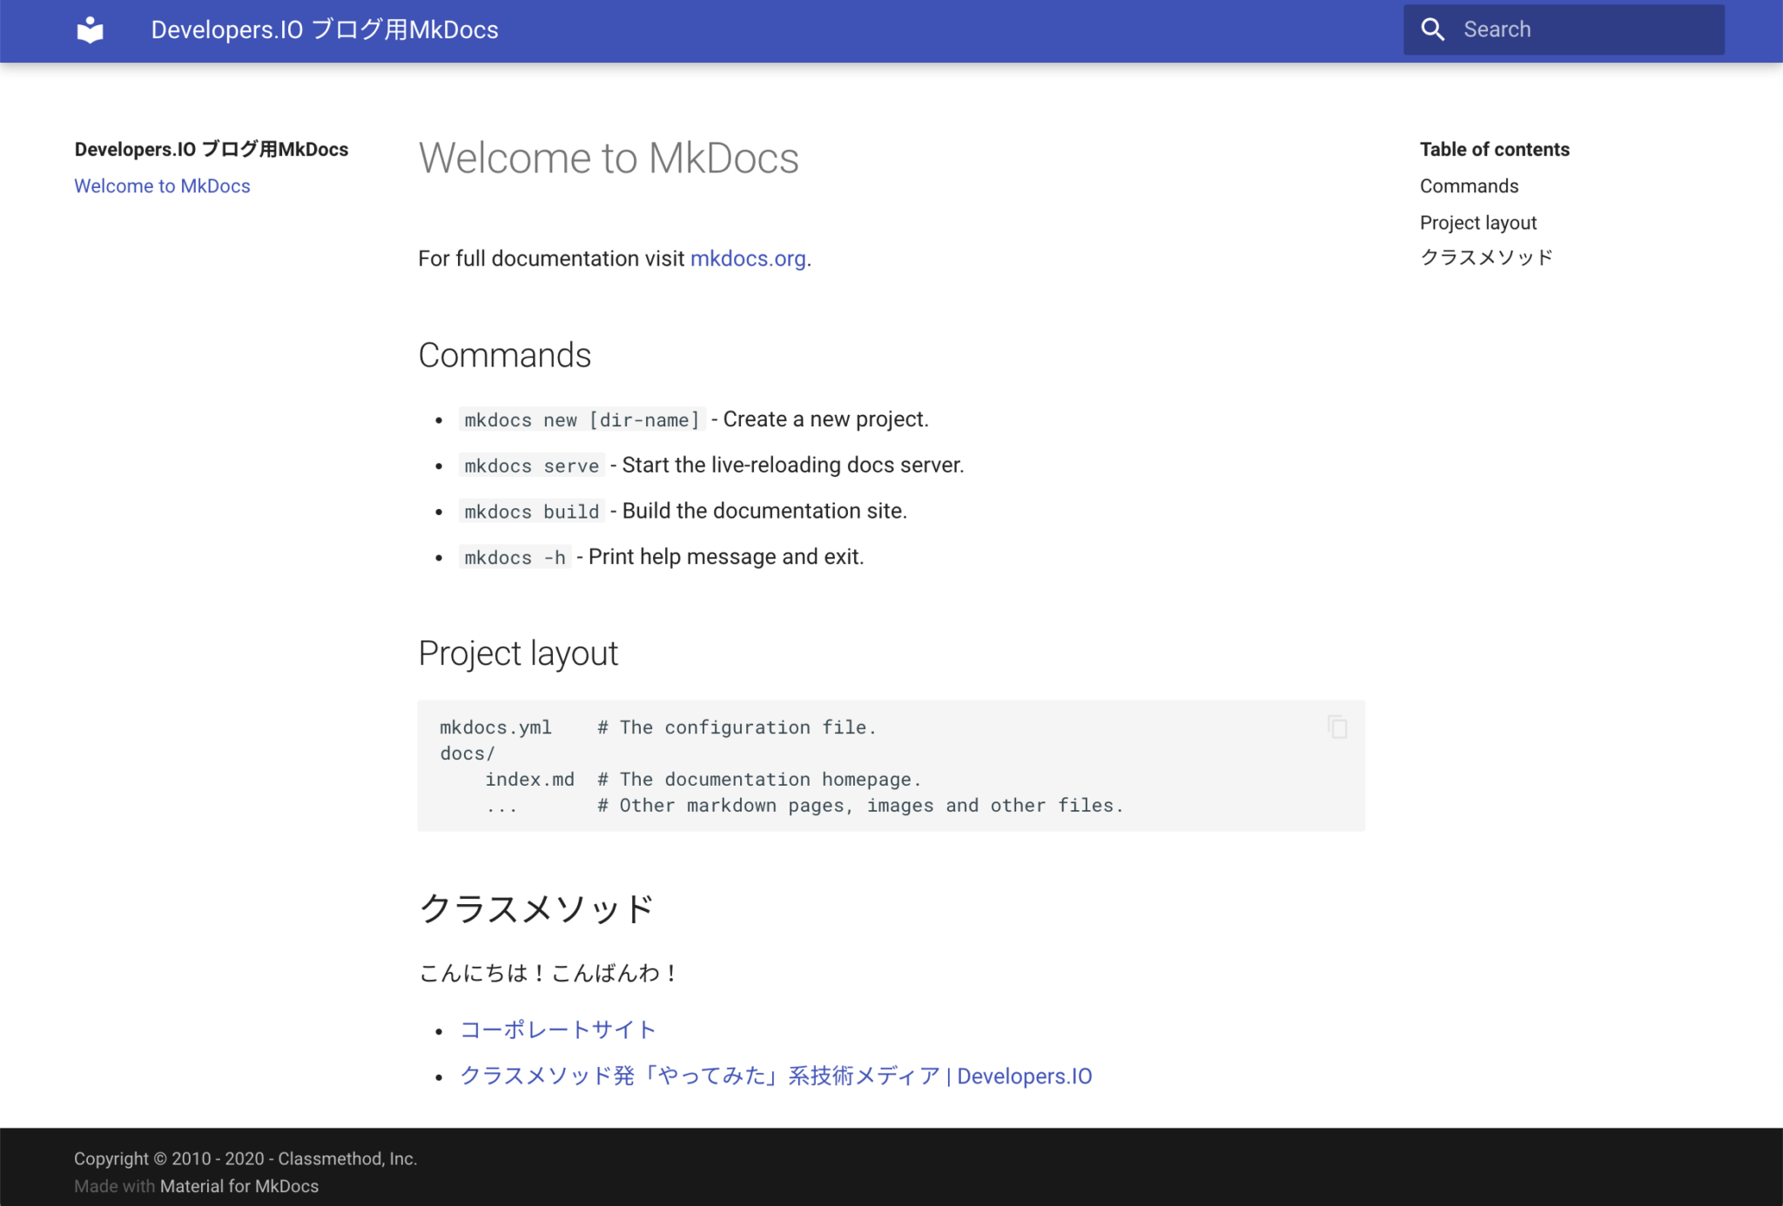This screenshot has width=1783, height=1206.
Task: Visit the mkdocs.org link
Action: point(748,258)
